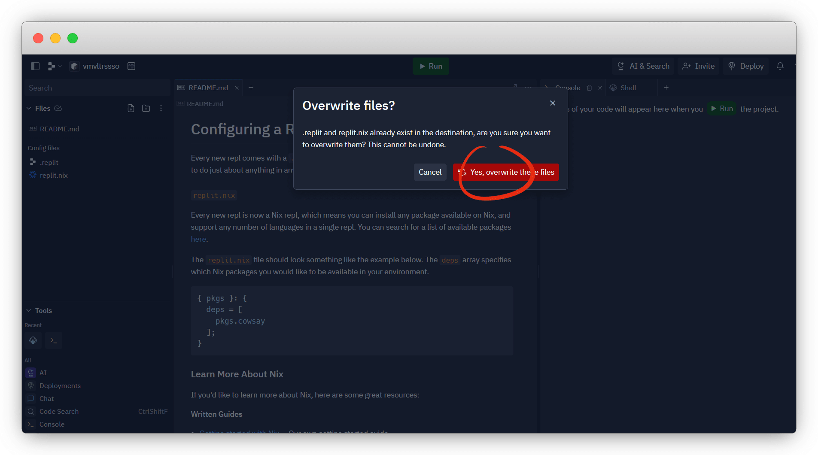Open Code Search in the Tools list
Image resolution: width=818 pixels, height=455 pixels.
point(59,411)
